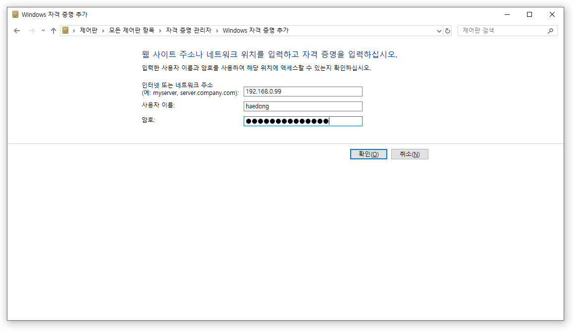576x332 pixels.
Task: Refresh the address bar location
Action: pyautogui.click(x=447, y=31)
